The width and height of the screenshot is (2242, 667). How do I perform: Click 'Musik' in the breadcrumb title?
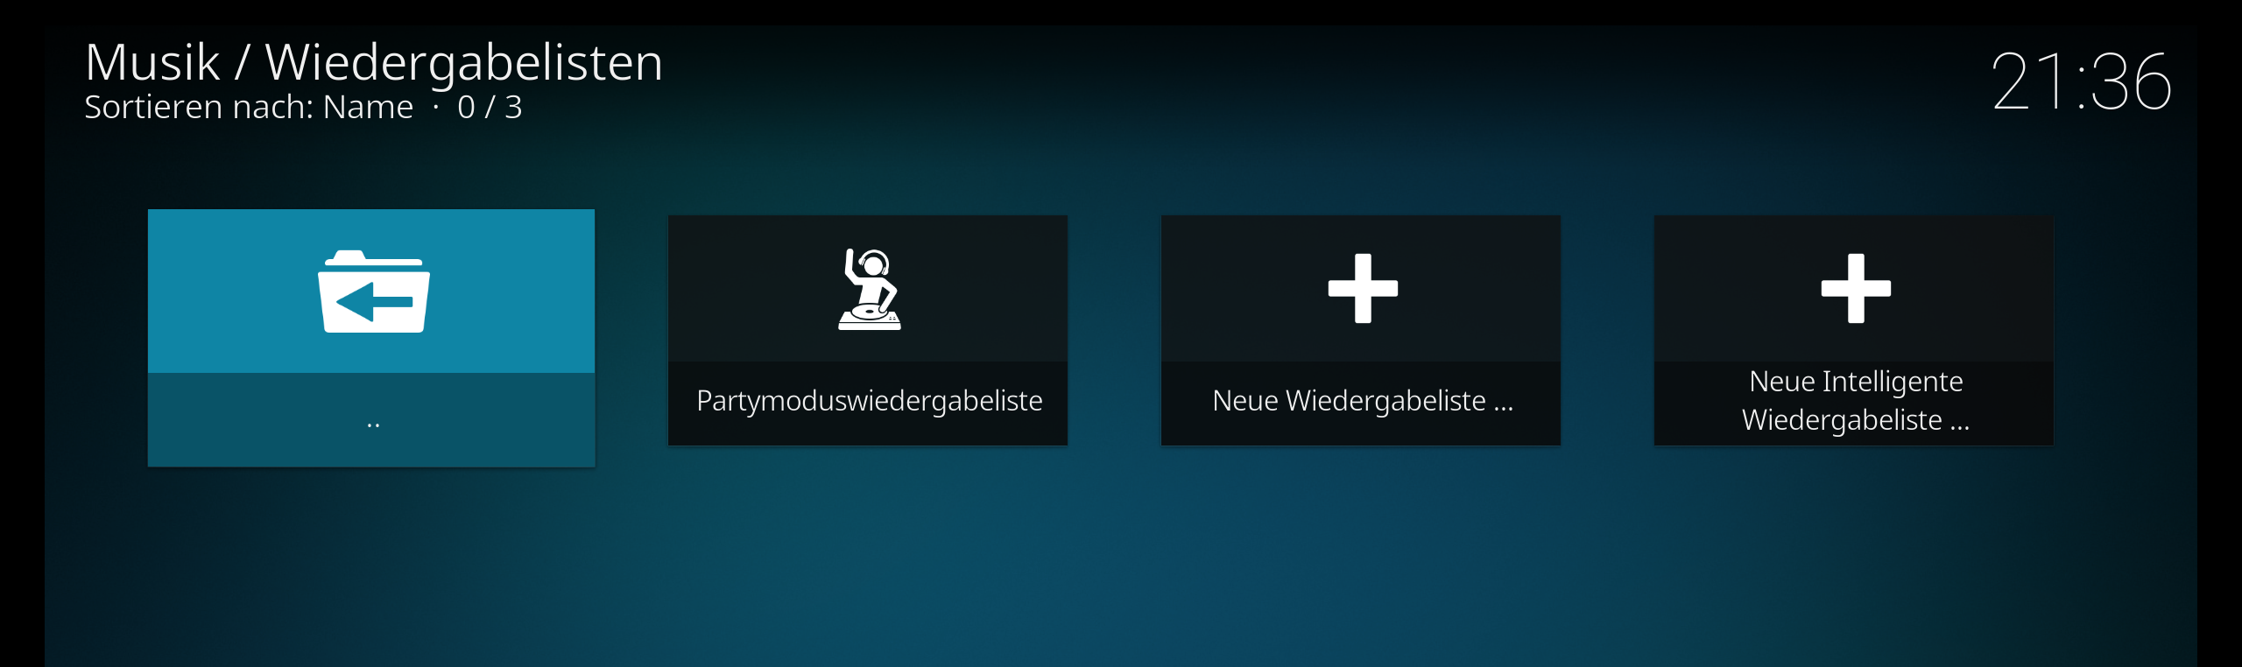pos(152,63)
